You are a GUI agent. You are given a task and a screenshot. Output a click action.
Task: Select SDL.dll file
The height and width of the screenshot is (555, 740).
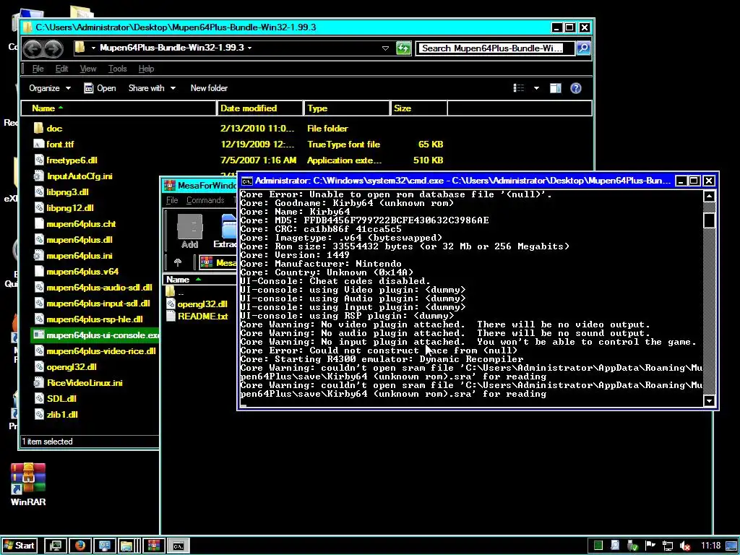[x=61, y=399]
